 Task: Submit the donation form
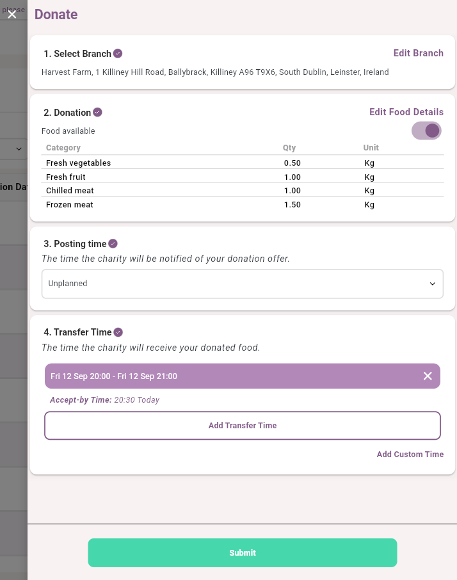(x=242, y=552)
